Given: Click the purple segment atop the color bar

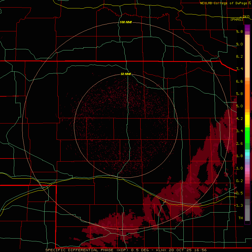Looking at the screenshot, I should [x=247, y=28].
